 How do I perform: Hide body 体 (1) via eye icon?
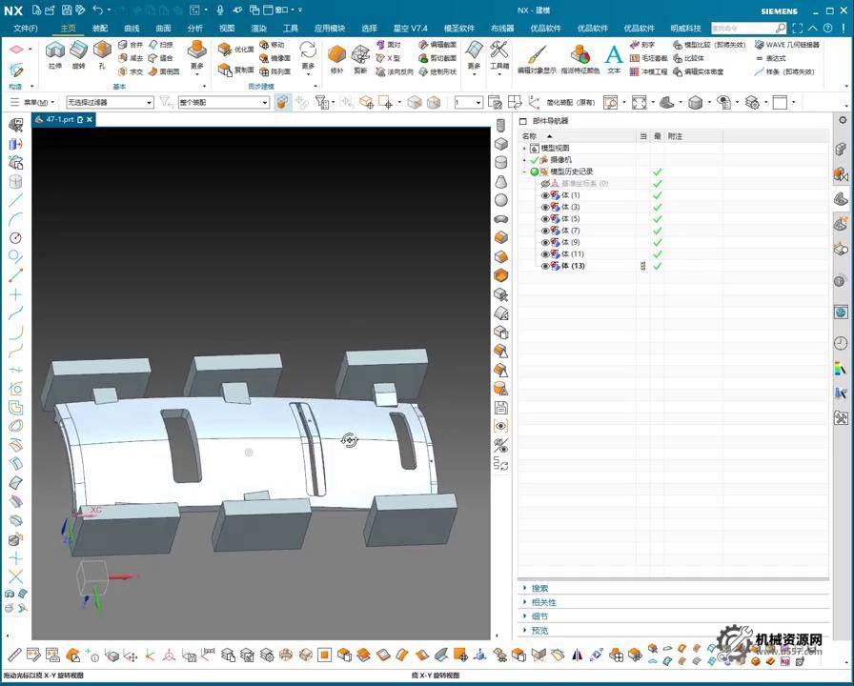(546, 195)
